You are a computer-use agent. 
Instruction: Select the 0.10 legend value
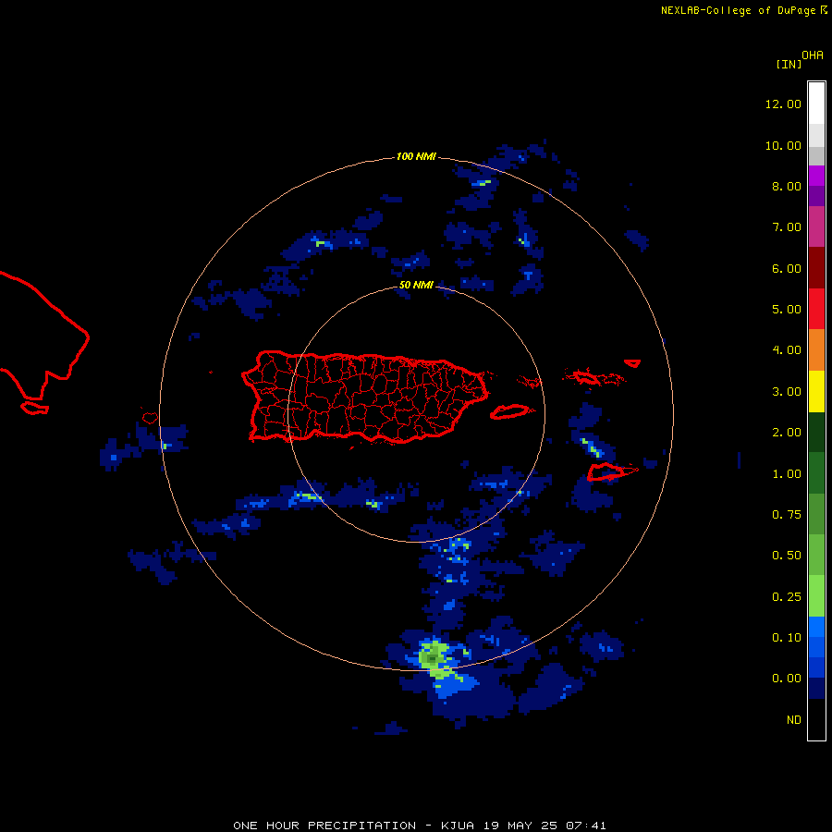pyautogui.click(x=787, y=638)
